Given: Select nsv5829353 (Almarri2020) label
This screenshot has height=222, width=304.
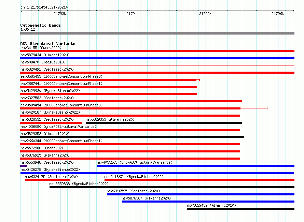Looking at the screenshot, I should (110, 119).
